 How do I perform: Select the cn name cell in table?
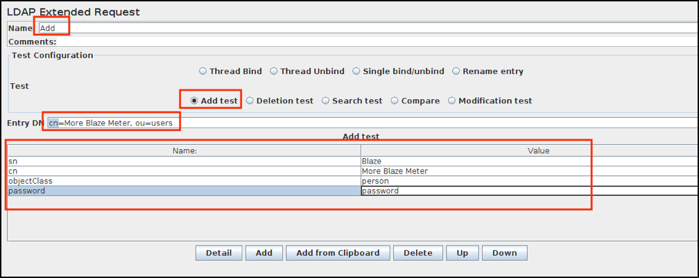click(x=184, y=171)
